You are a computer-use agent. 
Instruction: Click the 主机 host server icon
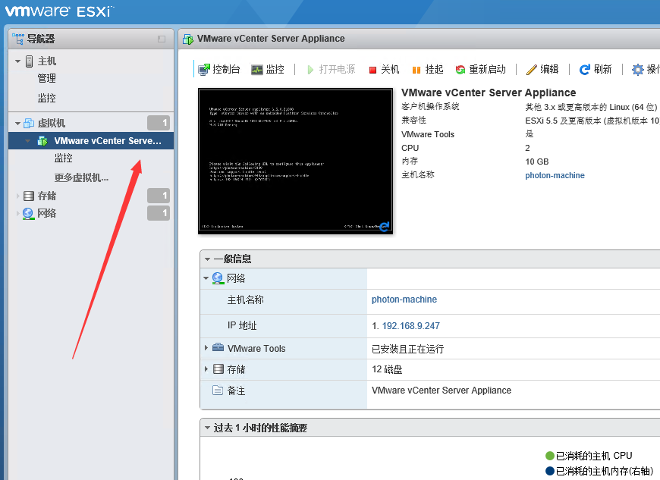(29, 61)
